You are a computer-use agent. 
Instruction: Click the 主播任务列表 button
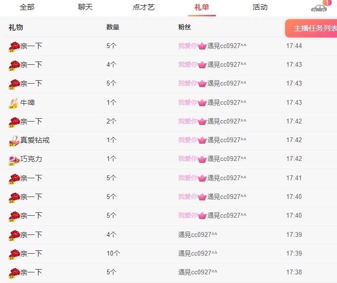(313, 28)
